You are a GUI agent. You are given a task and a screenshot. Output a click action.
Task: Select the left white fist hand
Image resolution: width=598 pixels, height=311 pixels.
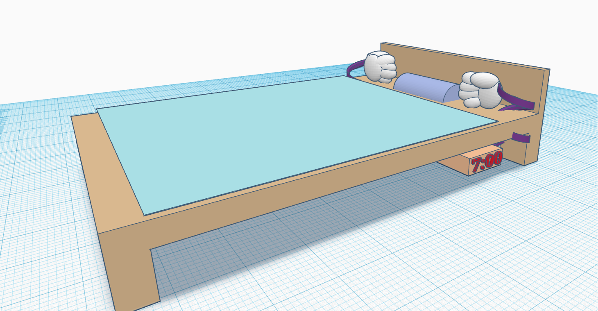(381, 66)
